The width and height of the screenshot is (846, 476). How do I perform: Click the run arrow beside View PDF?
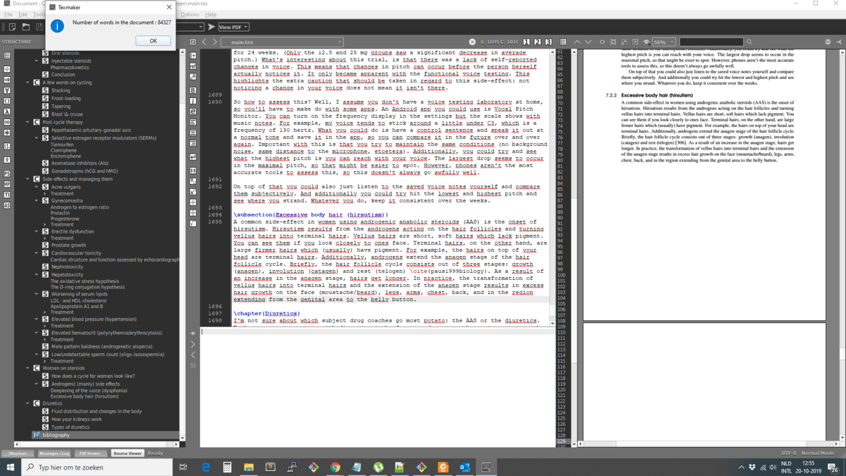[211, 27]
